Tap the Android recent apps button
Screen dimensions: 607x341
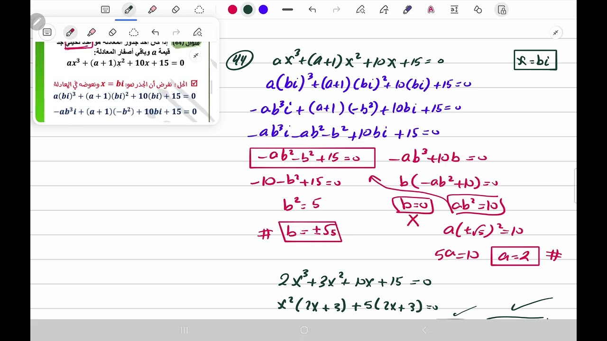click(184, 330)
